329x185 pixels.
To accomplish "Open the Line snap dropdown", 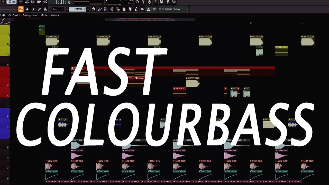I will click(x=58, y=9).
